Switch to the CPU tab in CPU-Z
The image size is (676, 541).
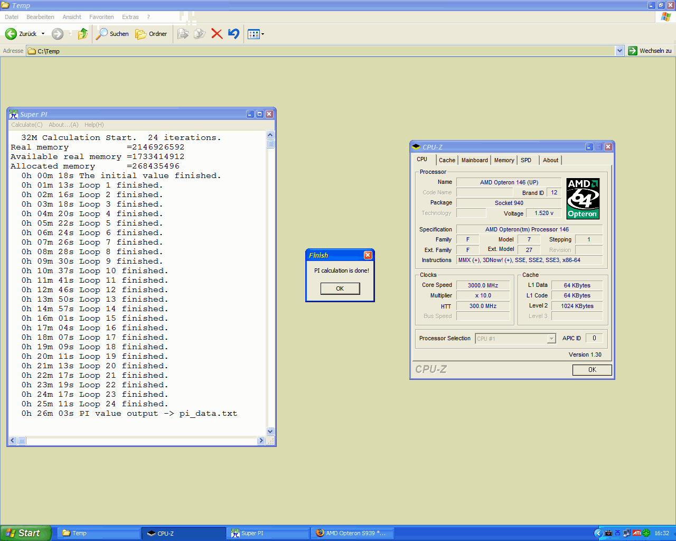422,159
